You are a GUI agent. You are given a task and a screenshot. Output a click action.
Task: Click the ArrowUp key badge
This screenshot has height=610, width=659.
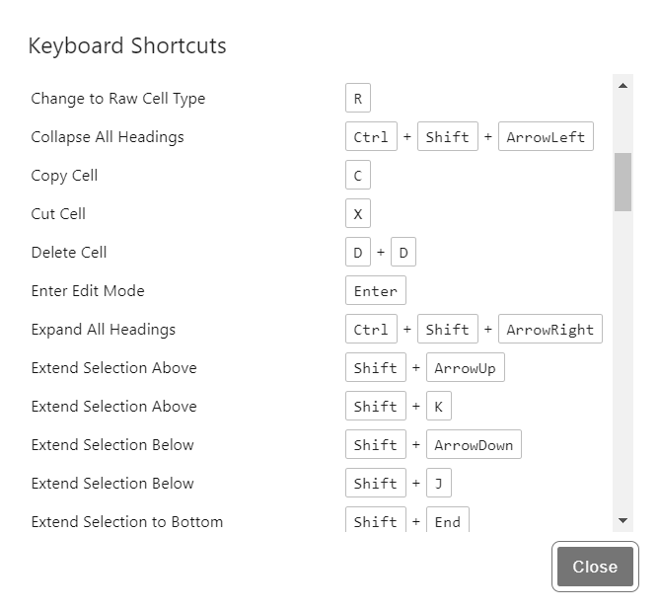coord(466,368)
